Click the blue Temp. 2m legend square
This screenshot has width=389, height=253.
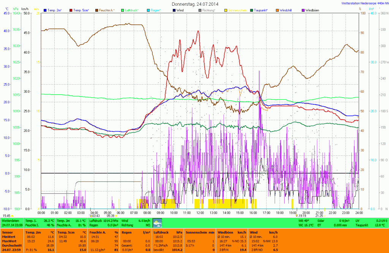pyautogui.click(x=46, y=10)
